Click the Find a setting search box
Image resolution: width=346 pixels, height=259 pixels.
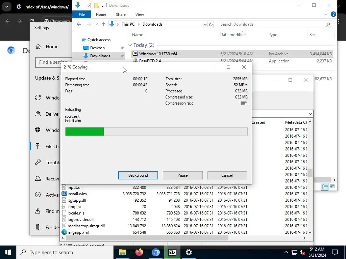(54, 62)
